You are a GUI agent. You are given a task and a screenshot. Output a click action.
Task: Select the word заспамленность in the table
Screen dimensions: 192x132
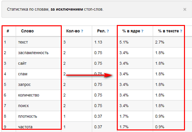33,53
